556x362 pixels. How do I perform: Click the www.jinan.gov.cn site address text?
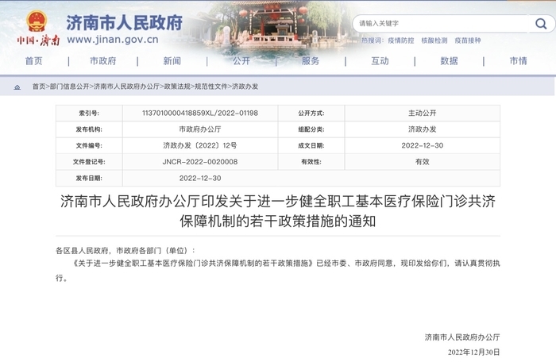(113, 40)
